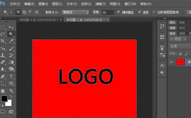Select the Pen tool

pos(3,77)
